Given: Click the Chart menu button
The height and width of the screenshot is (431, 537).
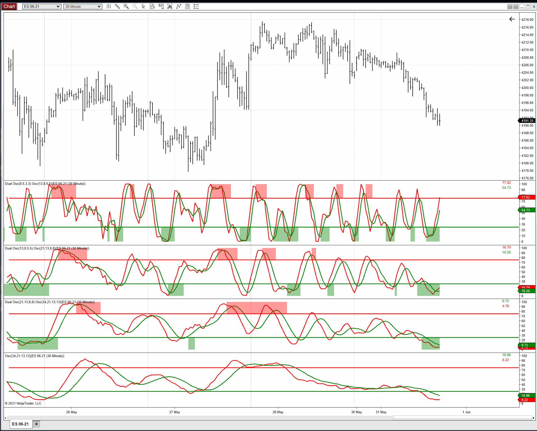Looking at the screenshot, I should [x=9, y=6].
